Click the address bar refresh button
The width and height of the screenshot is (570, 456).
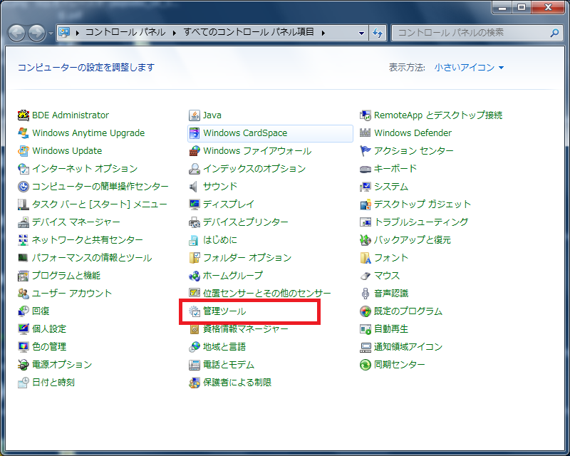(x=378, y=33)
